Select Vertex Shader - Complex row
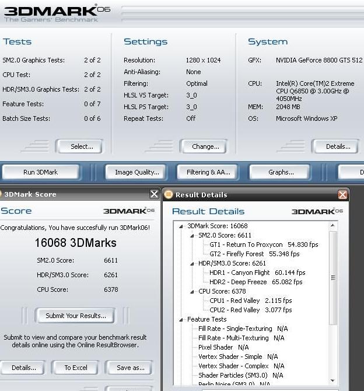Screen dimensions: 364x391 (x=242, y=366)
